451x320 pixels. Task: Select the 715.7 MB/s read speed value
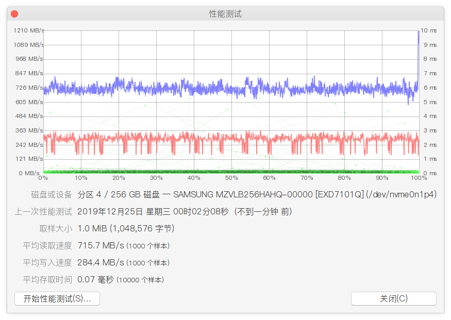(x=101, y=245)
